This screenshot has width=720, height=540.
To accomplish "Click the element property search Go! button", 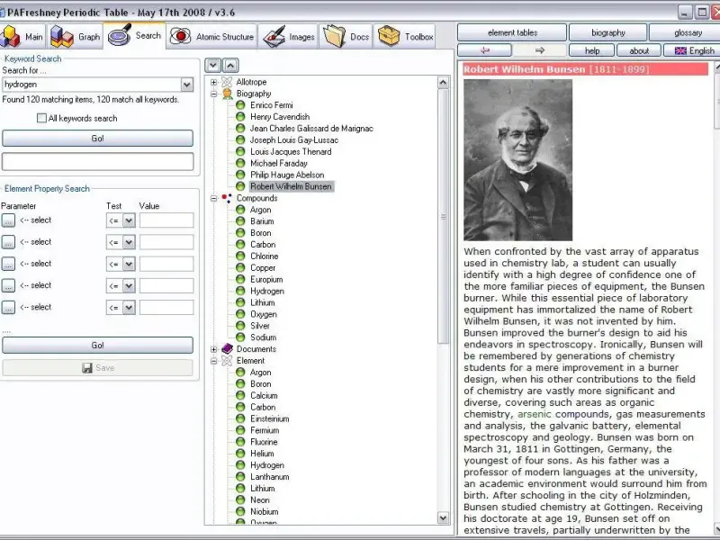I will [97, 346].
